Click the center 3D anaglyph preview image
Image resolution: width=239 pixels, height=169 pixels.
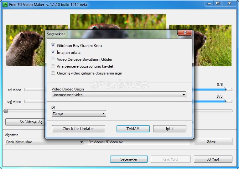coord(118,22)
